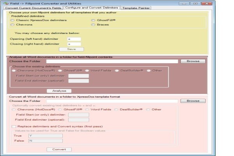Maximize the Fillpoint Converter window
Viewport: 234px width, 156px height.
[x=195, y=4]
